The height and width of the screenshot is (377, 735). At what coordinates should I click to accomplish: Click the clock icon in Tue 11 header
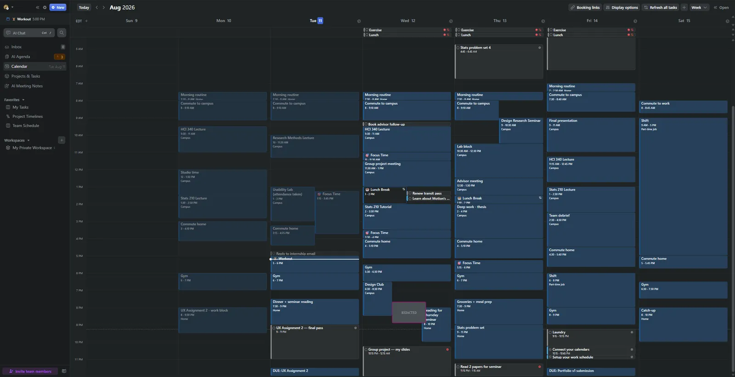[x=359, y=21]
